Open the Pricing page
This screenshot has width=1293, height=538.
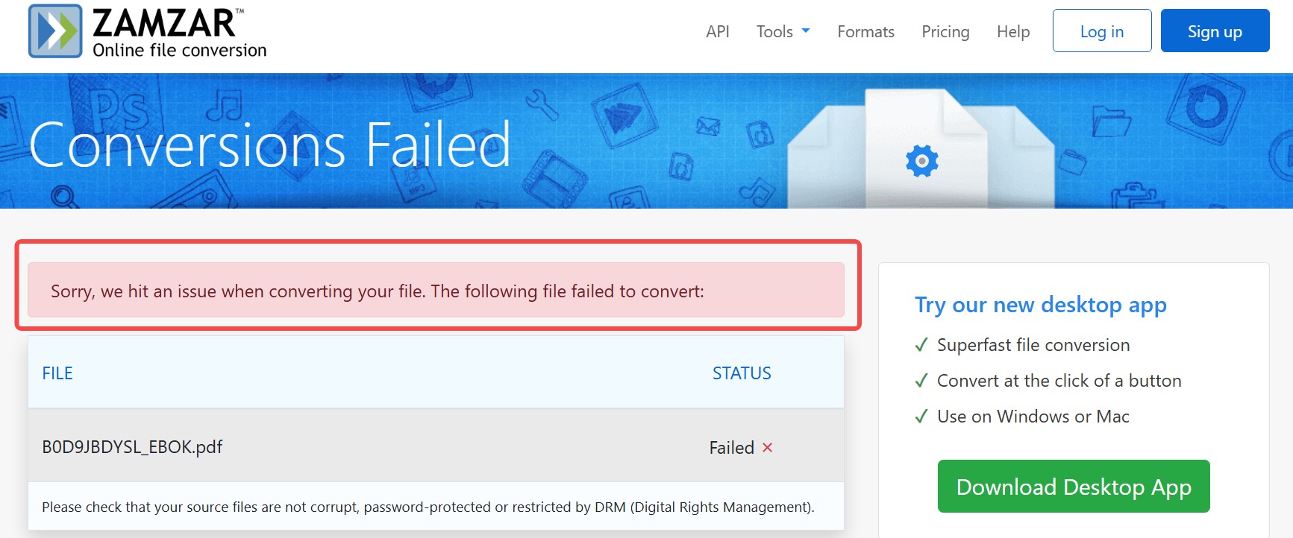pyautogui.click(x=945, y=31)
